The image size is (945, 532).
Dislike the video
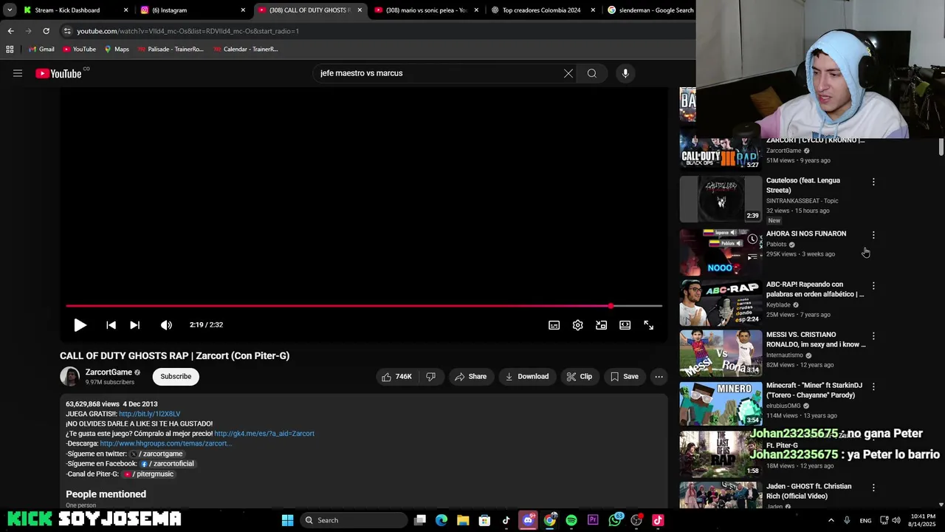pyautogui.click(x=430, y=377)
